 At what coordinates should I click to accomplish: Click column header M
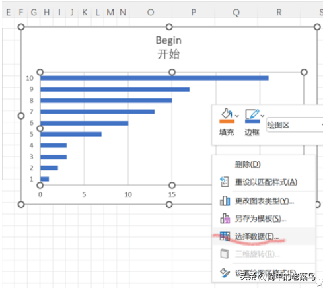click(x=110, y=12)
